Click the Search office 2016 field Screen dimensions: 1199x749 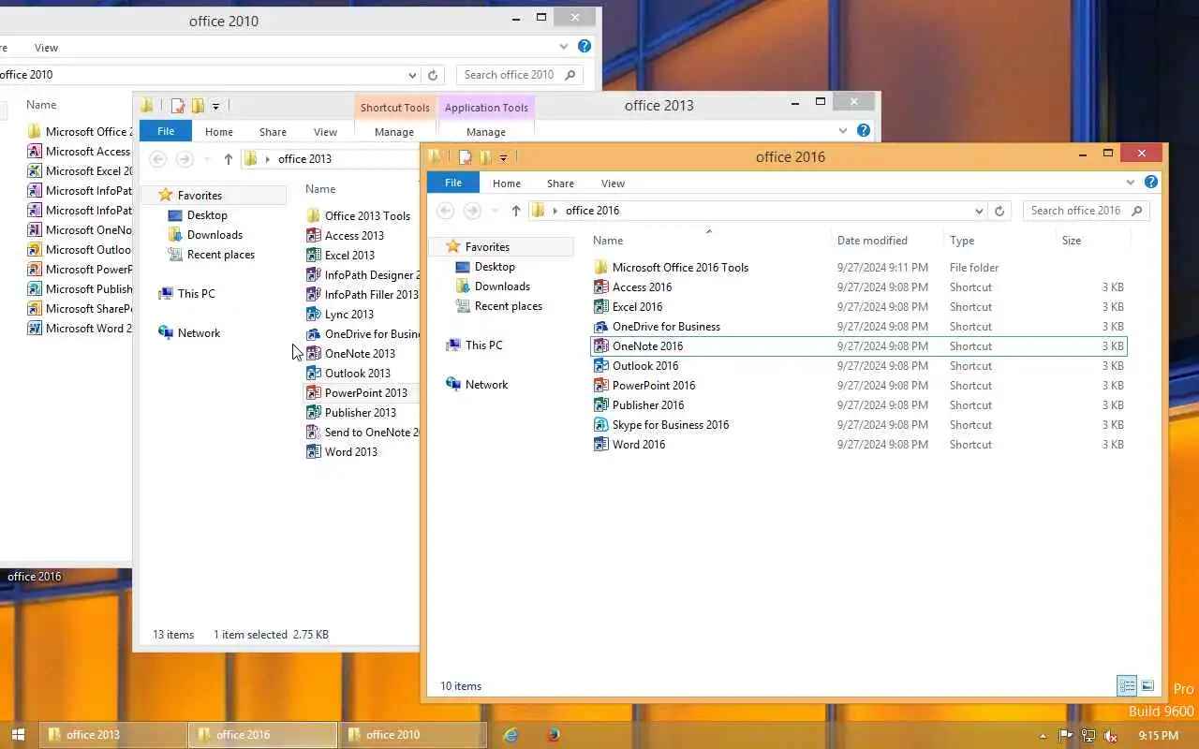[1087, 211]
